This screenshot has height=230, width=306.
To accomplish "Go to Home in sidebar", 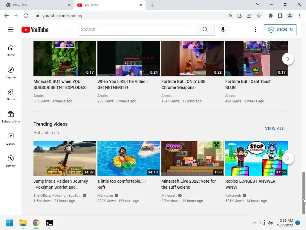I will point(11,51).
